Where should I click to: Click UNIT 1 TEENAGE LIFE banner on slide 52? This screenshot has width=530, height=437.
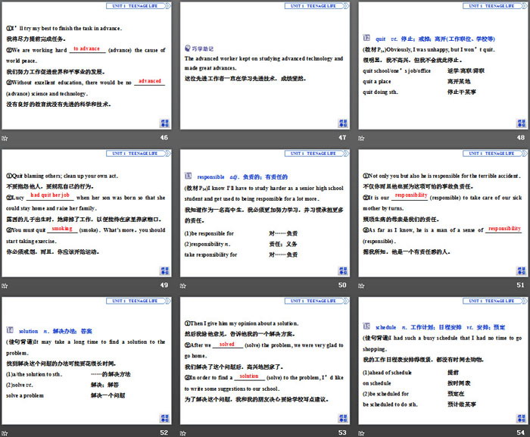(139, 301)
